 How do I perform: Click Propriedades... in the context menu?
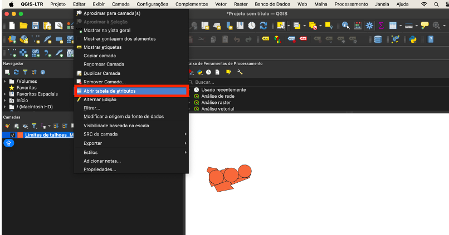point(100,169)
